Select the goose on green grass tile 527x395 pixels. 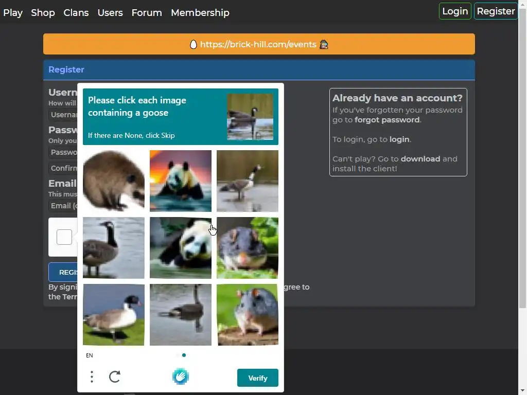[114, 315]
